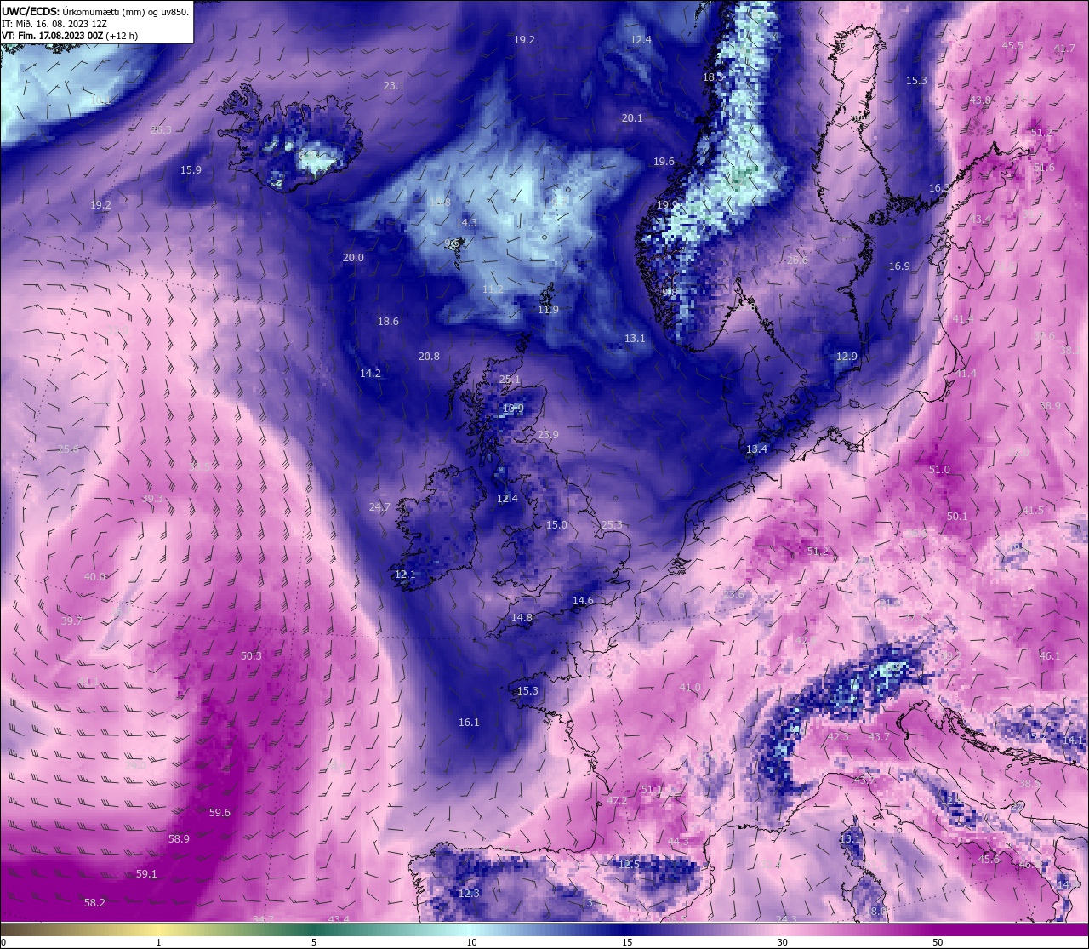This screenshot has width=1089, height=949.
Task: Click the map value 47.2
Action: (617, 801)
